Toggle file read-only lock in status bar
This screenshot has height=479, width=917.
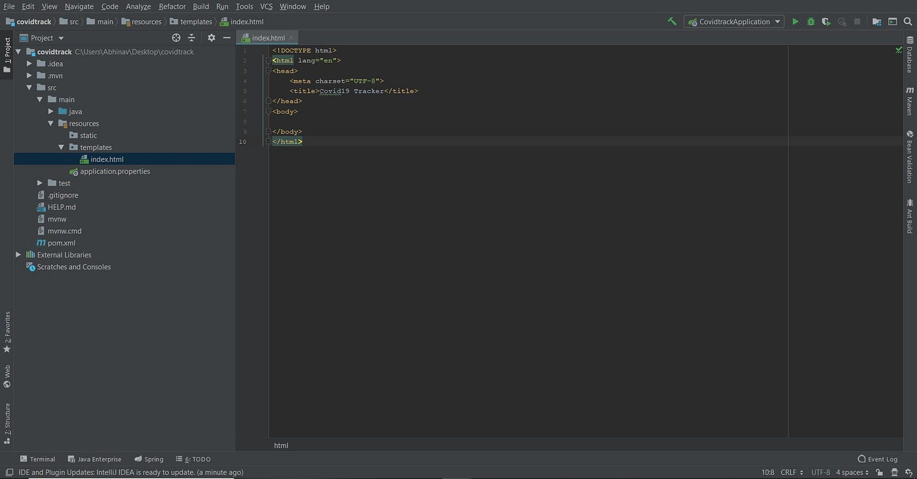click(x=878, y=472)
